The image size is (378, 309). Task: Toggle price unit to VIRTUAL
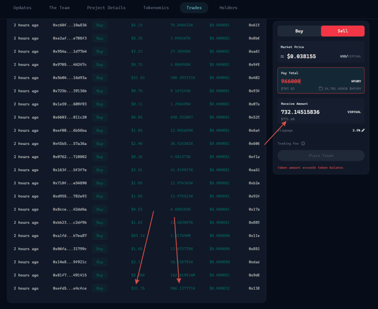pyautogui.click(x=354, y=56)
